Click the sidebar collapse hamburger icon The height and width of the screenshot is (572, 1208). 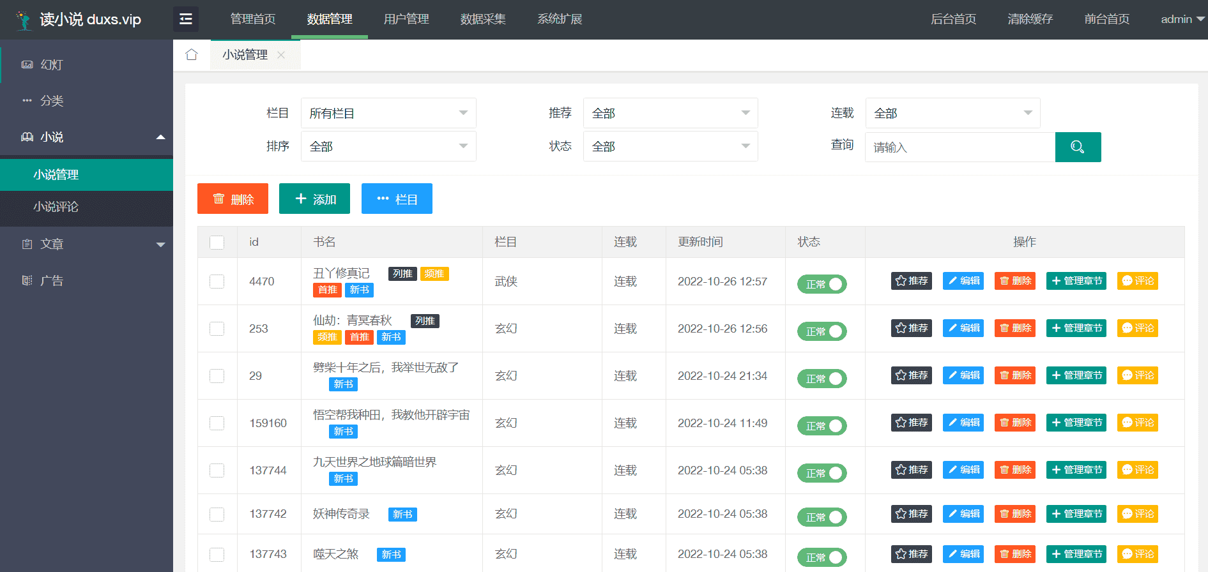(186, 19)
